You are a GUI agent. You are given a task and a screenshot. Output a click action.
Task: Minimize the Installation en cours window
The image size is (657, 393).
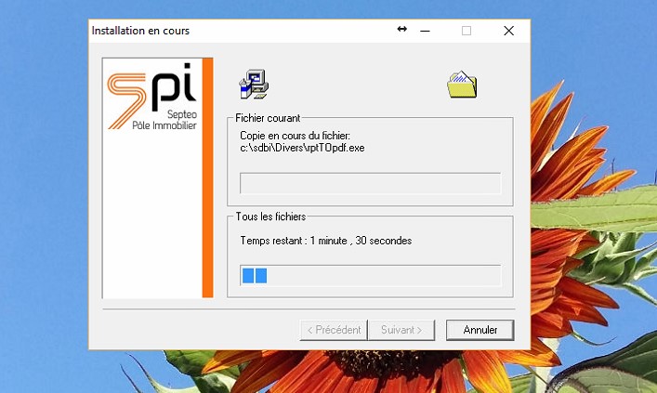pos(425,31)
